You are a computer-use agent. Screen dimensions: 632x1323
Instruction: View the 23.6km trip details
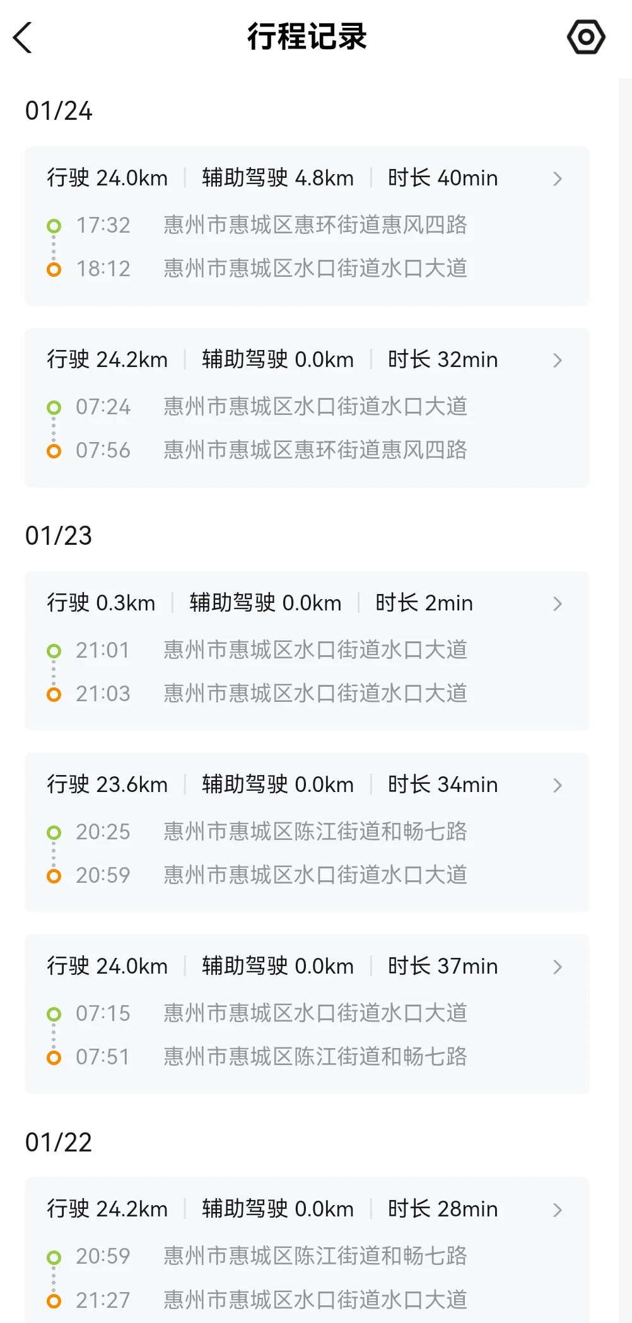(307, 832)
